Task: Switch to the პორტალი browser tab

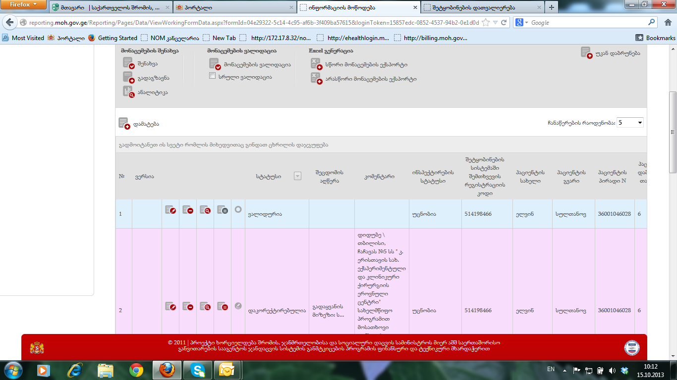Action: point(234,7)
